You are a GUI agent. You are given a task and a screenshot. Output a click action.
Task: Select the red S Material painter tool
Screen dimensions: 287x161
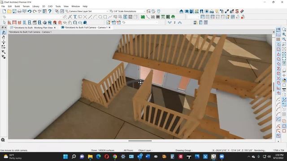point(237,11)
